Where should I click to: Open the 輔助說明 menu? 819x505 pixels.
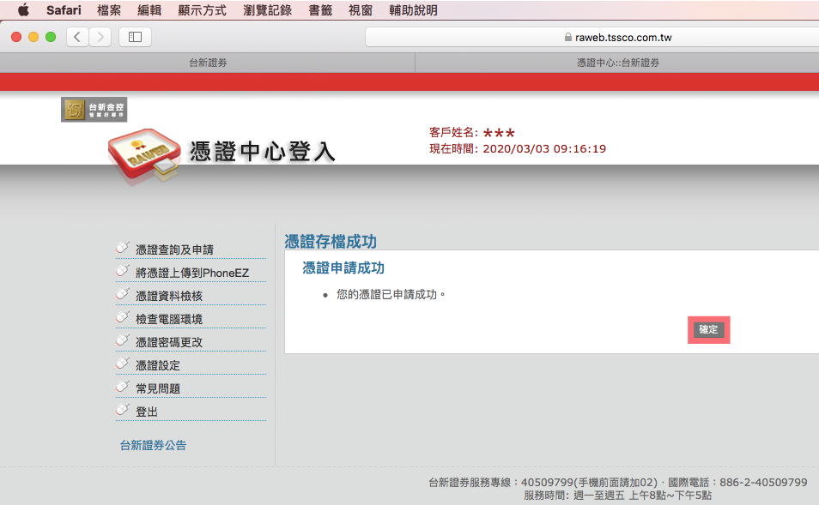pyautogui.click(x=413, y=10)
